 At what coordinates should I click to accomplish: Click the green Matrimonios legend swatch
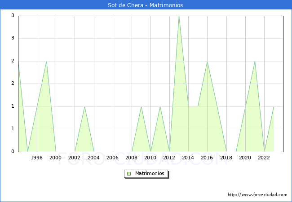(129, 173)
